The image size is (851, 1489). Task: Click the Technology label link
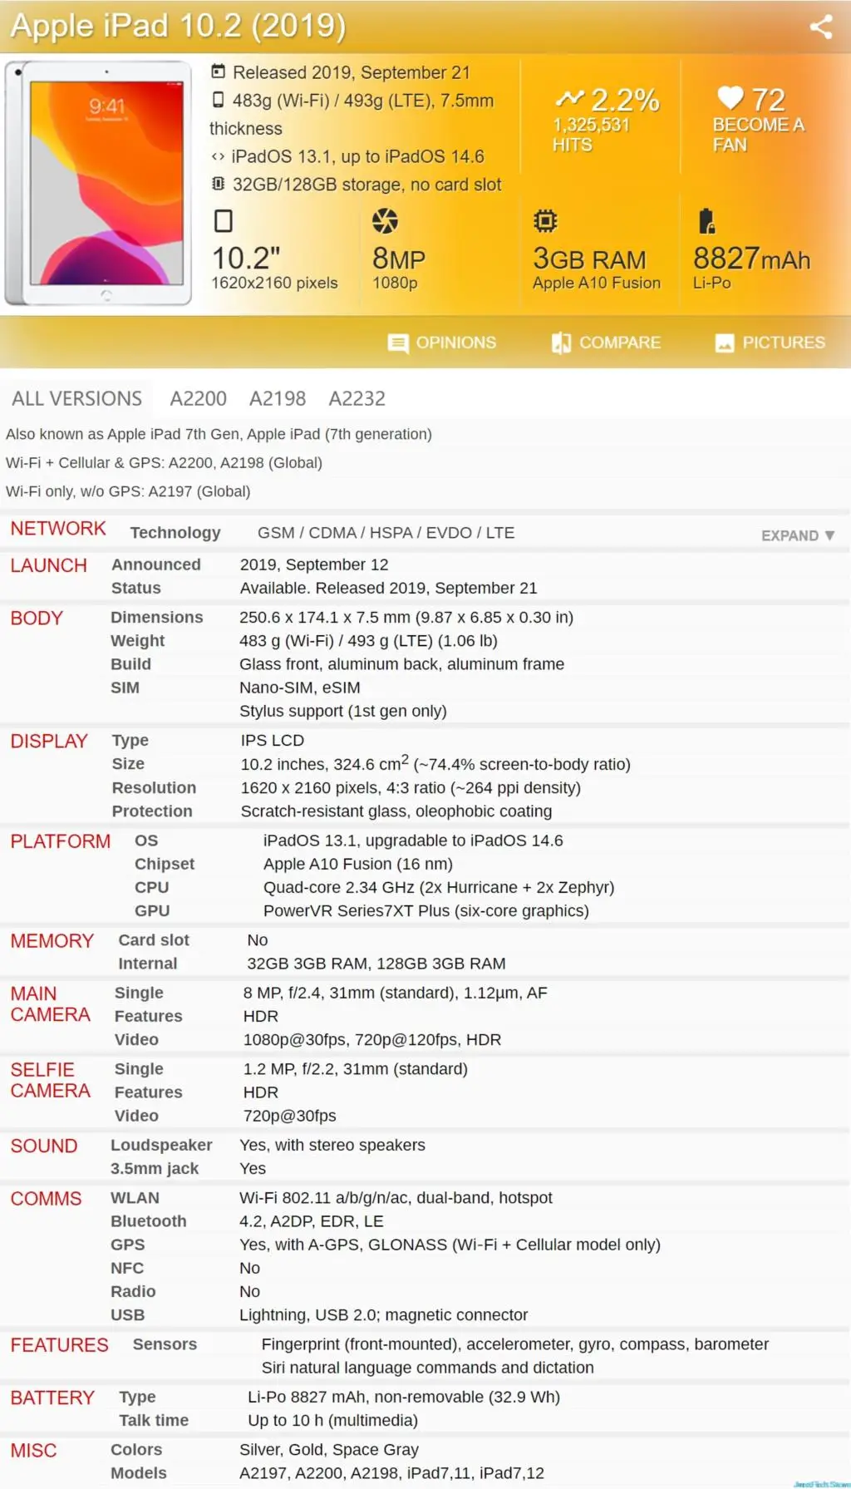point(175,532)
